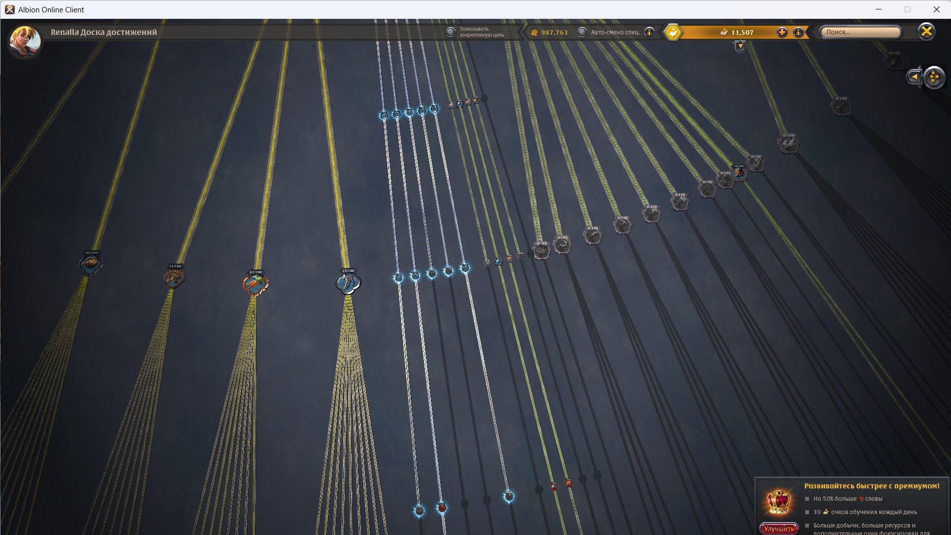Enable the 'Авто-смена спец.' toggle
The height and width of the screenshot is (535, 951).
[x=582, y=32]
